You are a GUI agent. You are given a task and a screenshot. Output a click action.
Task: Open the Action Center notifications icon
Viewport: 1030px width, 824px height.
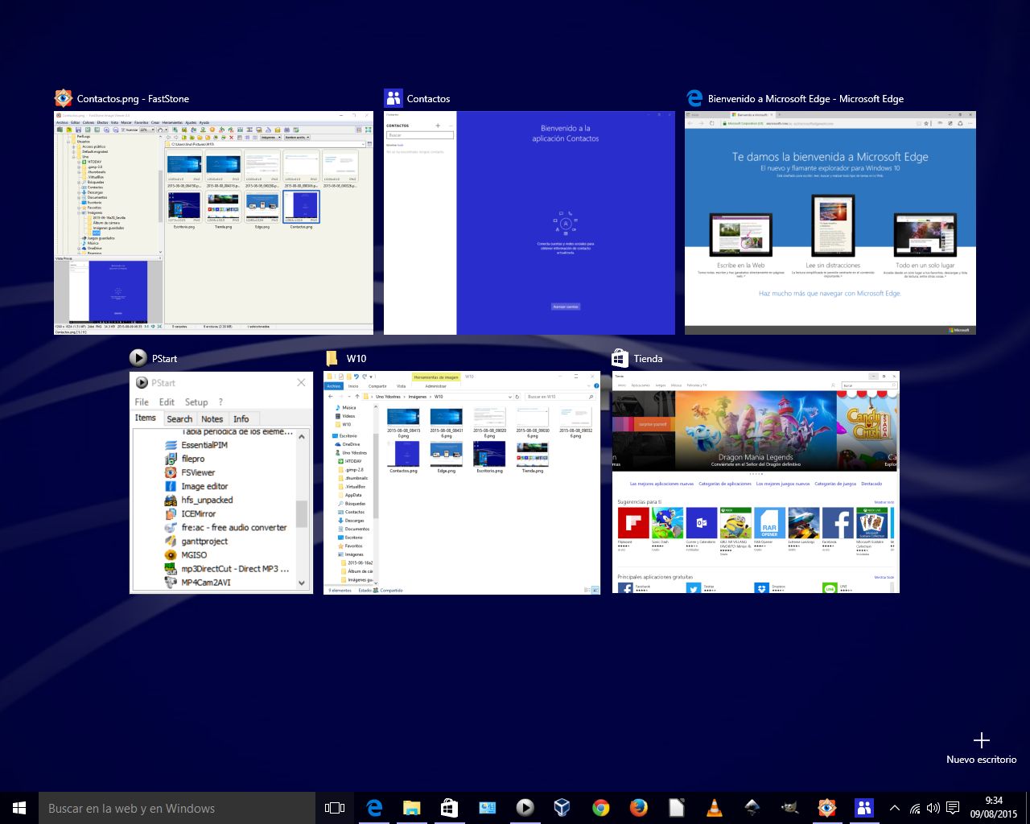953,808
